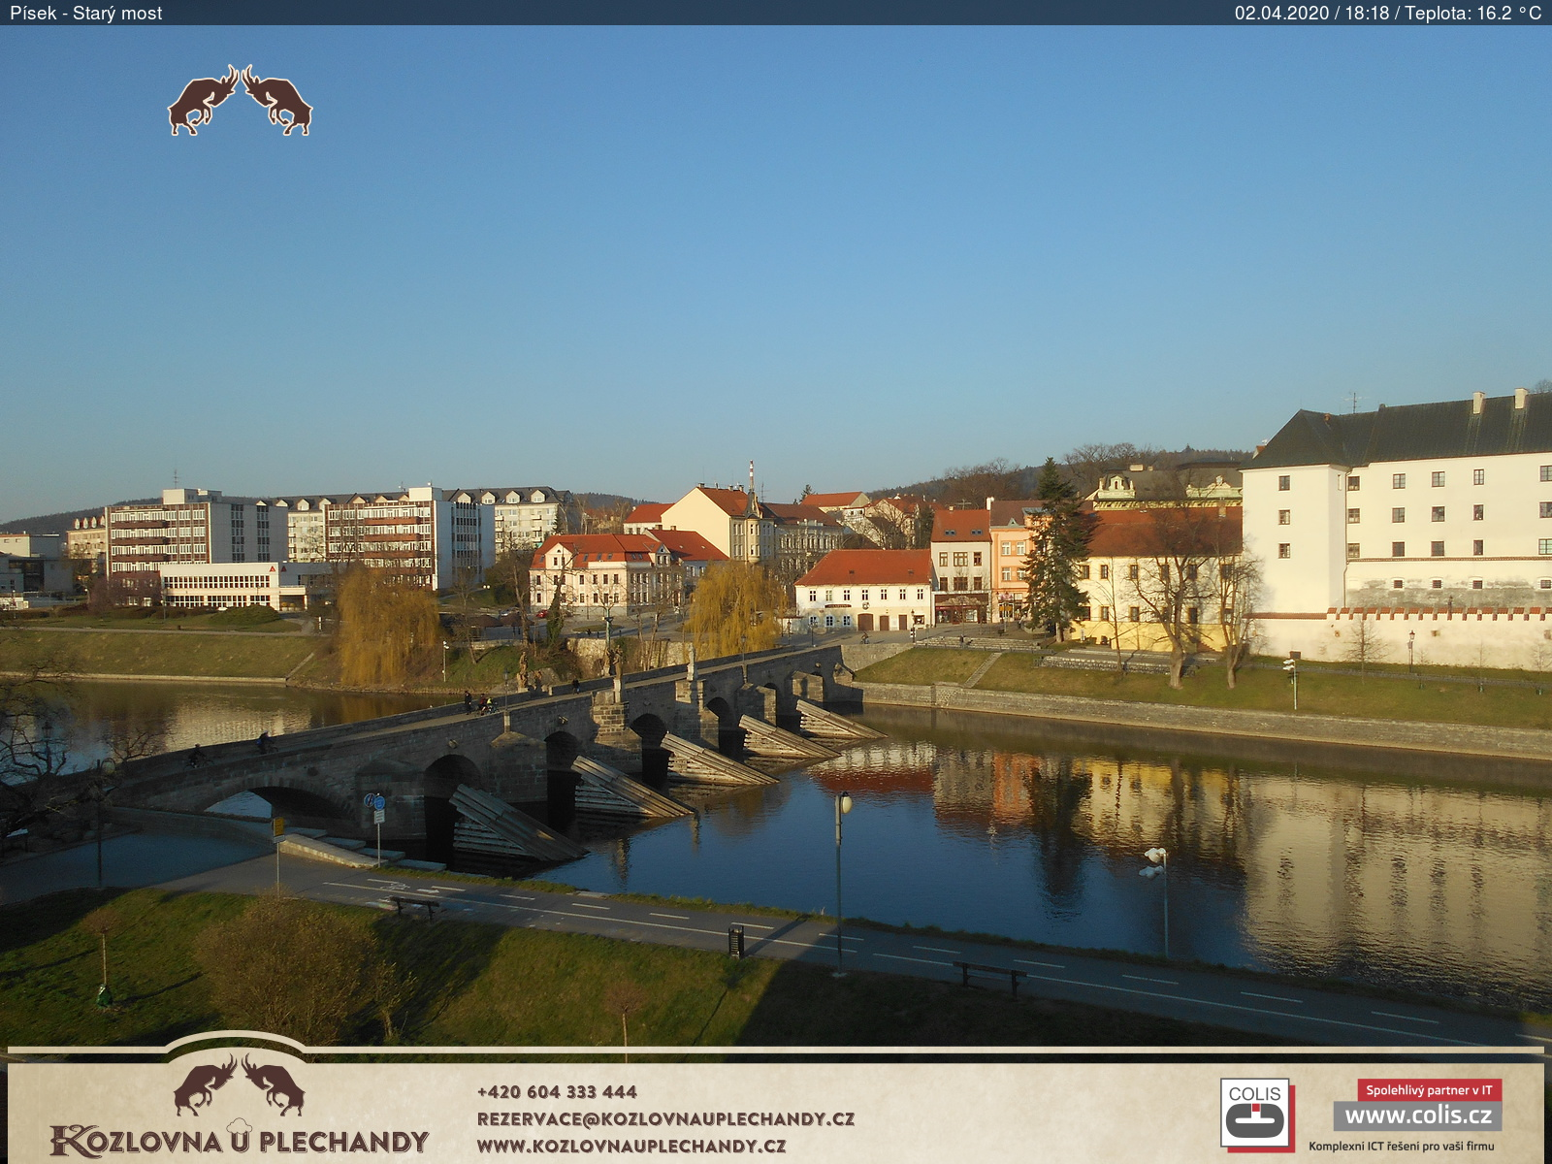Open the www.colis.cz link
Screen dimensions: 1552x1164
[1417, 1115]
